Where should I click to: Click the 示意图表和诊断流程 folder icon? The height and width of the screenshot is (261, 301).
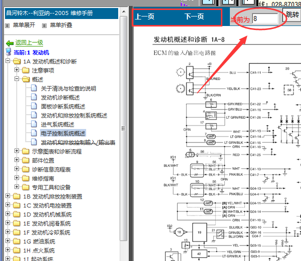click(26, 151)
